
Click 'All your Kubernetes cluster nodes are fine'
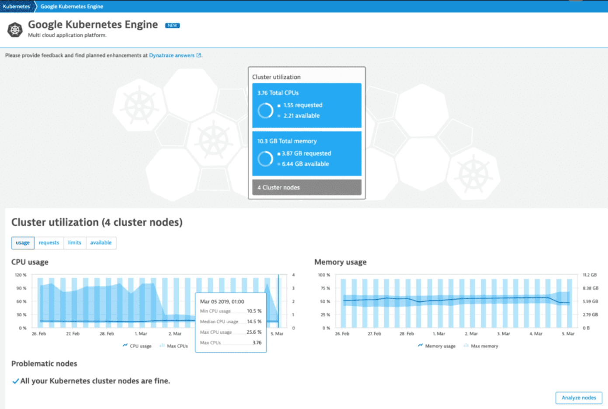point(95,381)
